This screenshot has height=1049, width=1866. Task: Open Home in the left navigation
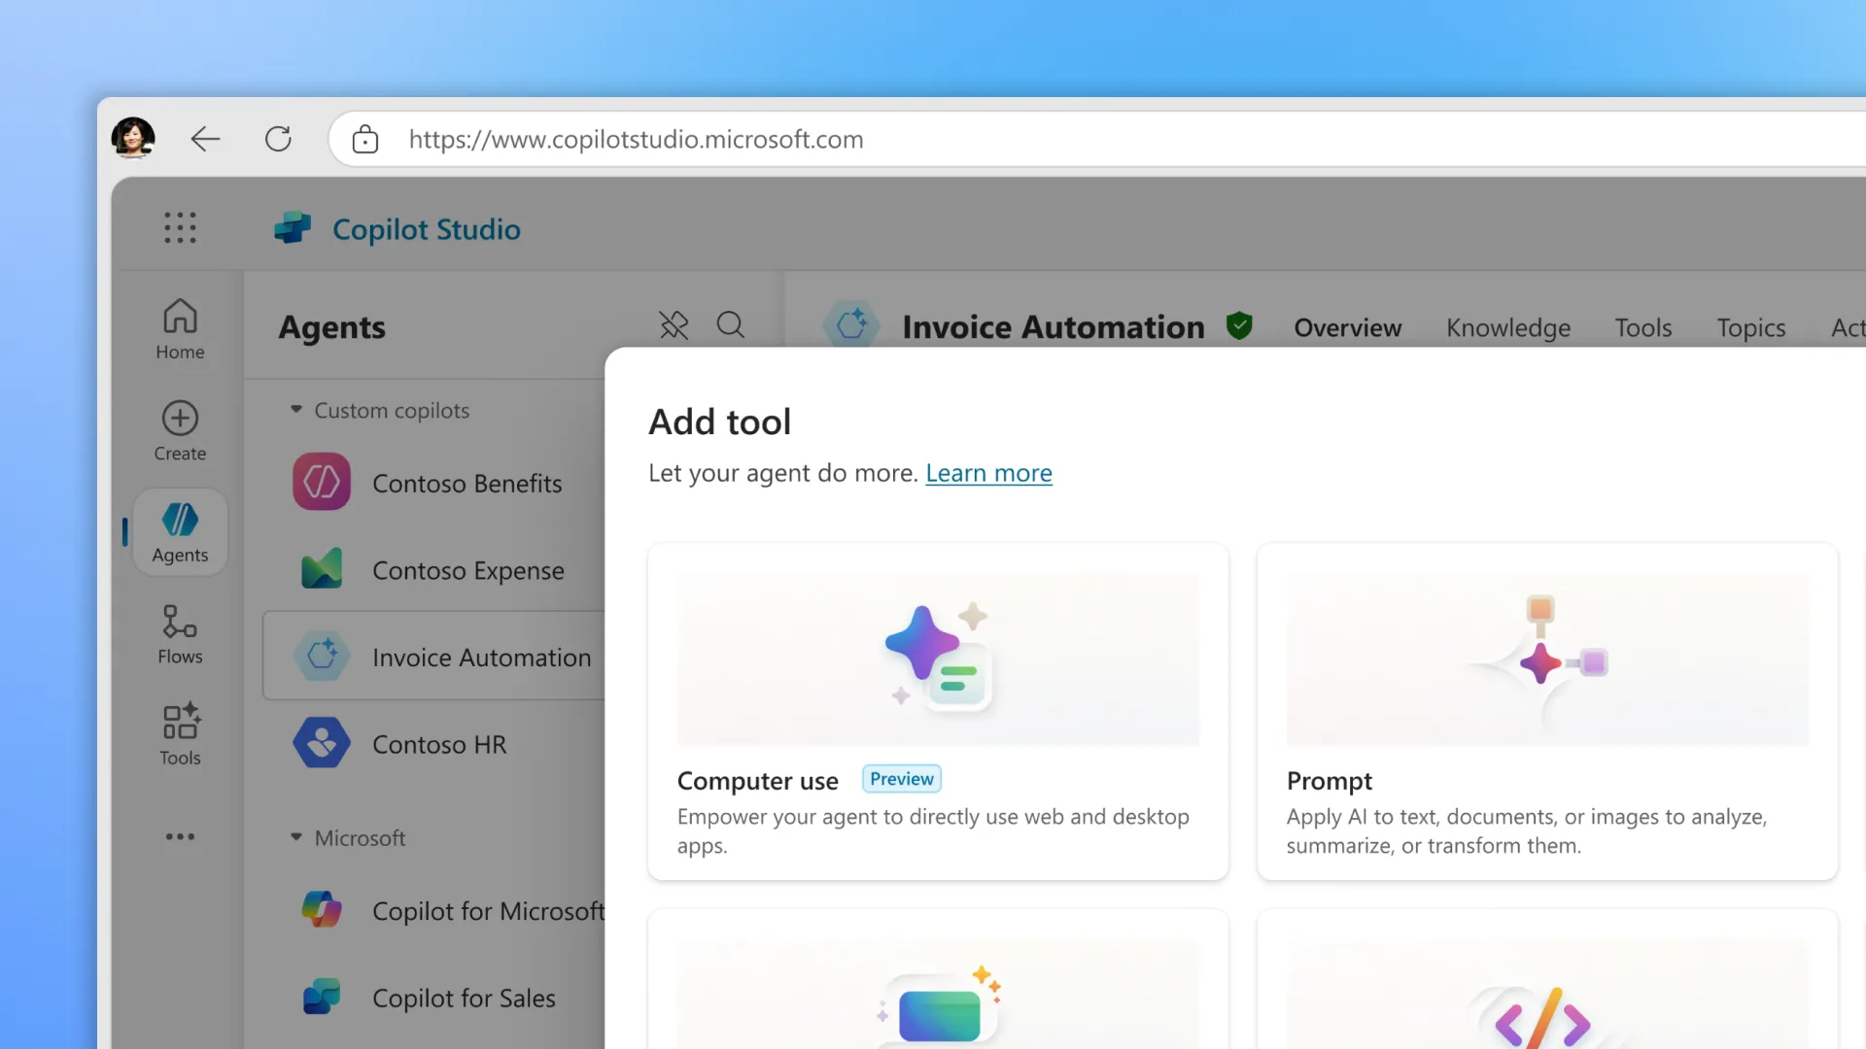click(x=180, y=330)
